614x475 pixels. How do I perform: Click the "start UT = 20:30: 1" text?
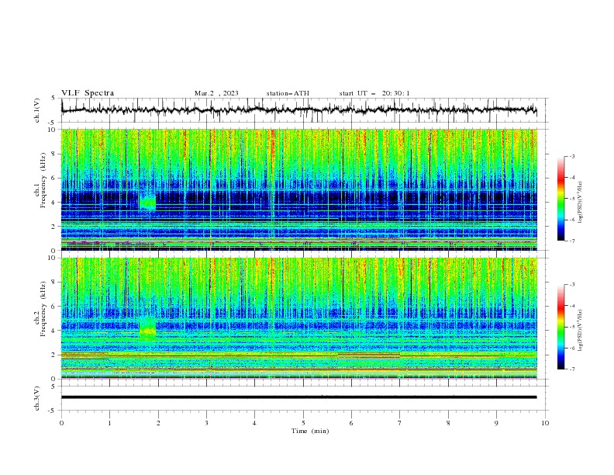pyautogui.click(x=374, y=93)
